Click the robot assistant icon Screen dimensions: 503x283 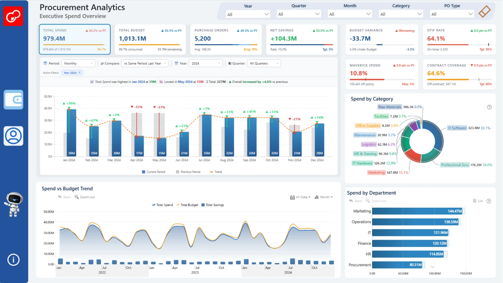click(x=14, y=204)
